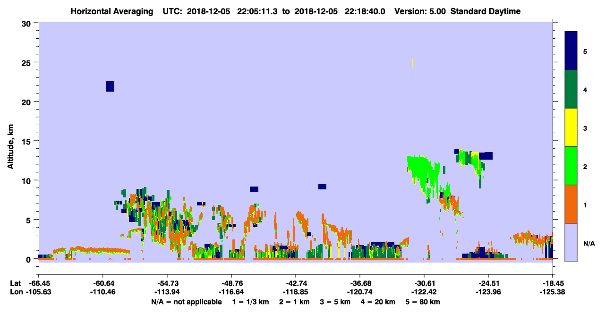Viewport: 614px width, 315px height.
Task: Click the end time '22:18:40.0' in the title
Action: pos(364,11)
